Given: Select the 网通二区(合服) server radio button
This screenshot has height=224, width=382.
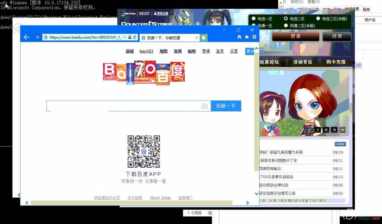Looking at the screenshot, I should tap(286, 26).
